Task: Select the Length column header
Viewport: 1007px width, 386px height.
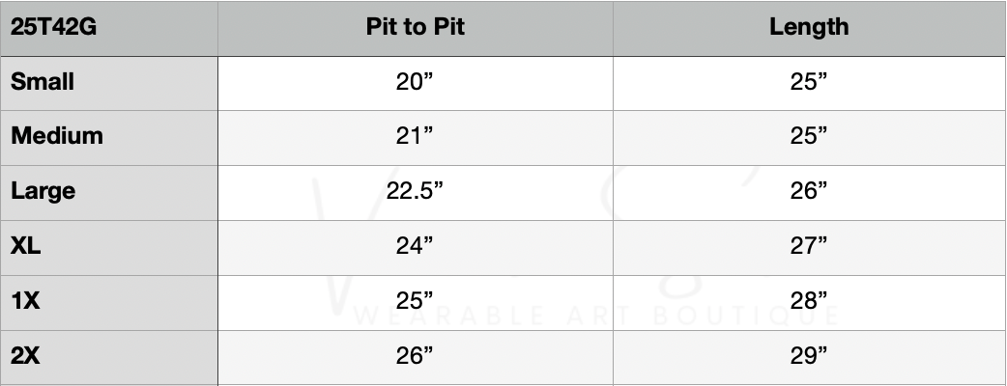Action: (x=809, y=27)
